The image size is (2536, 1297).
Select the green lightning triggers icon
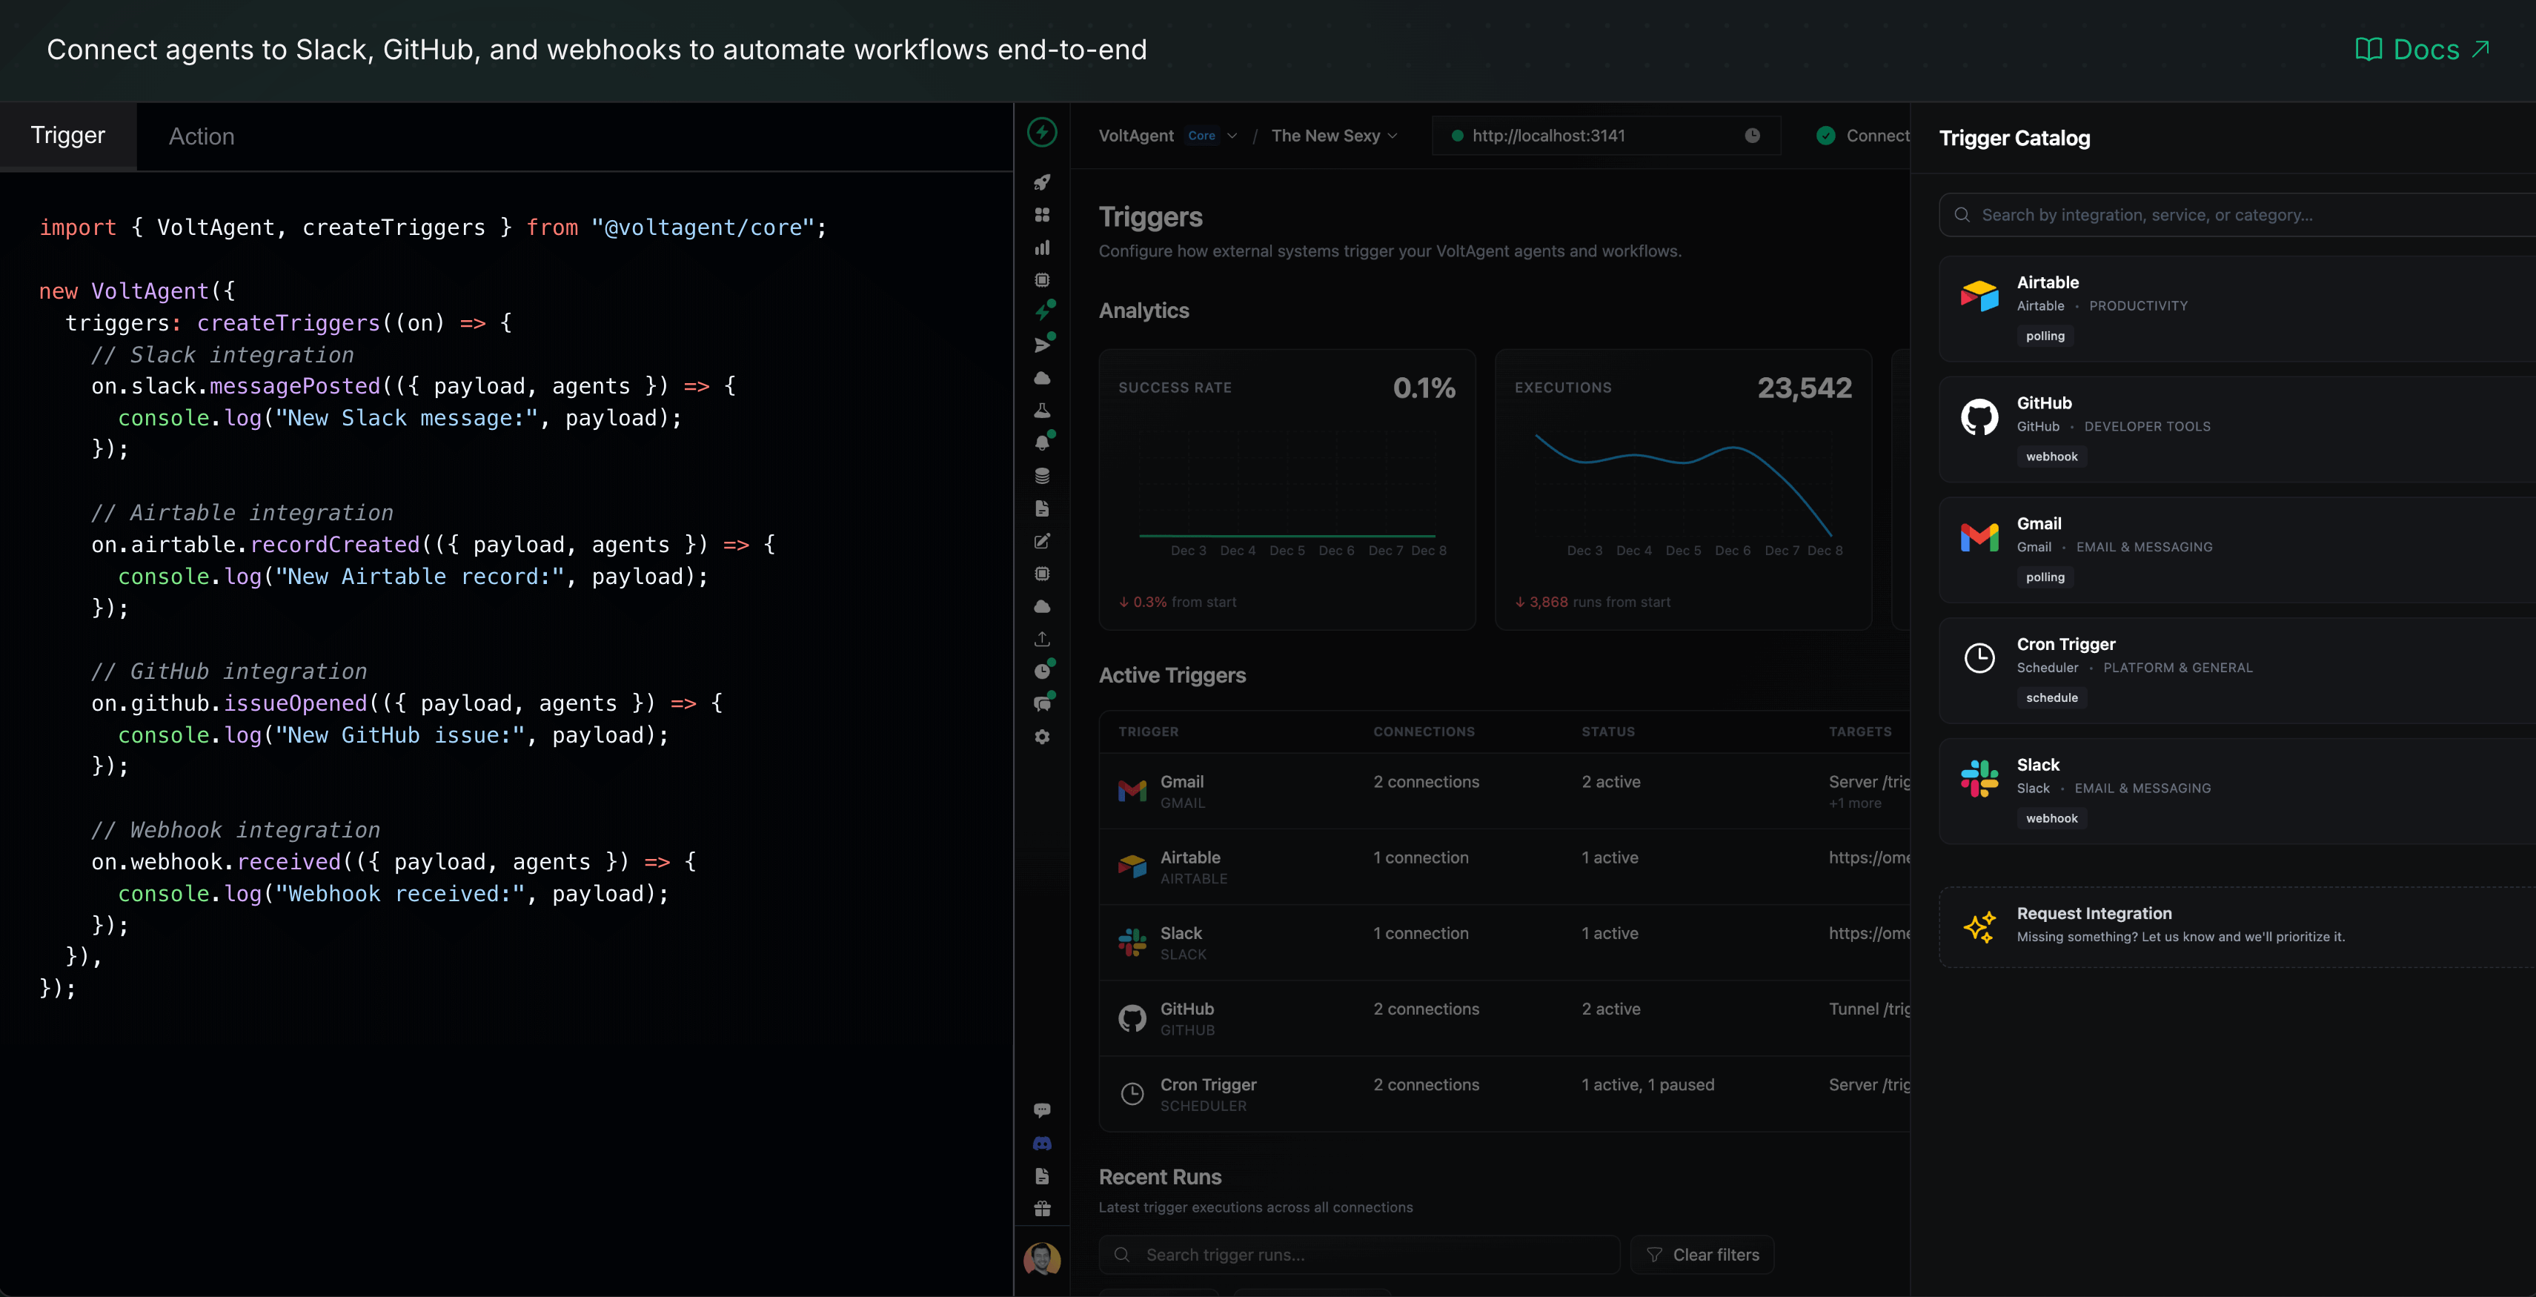[1041, 311]
